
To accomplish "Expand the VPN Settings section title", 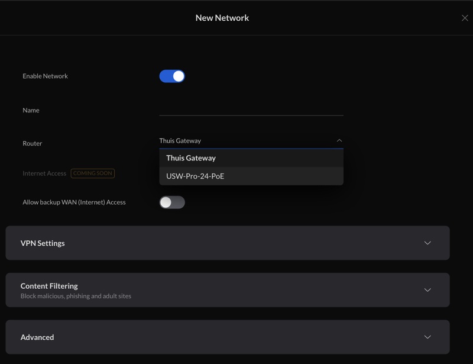I will 43,243.
